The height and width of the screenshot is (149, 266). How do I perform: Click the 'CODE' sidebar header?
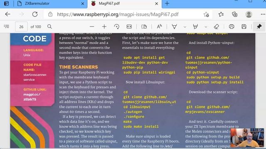(34, 38)
